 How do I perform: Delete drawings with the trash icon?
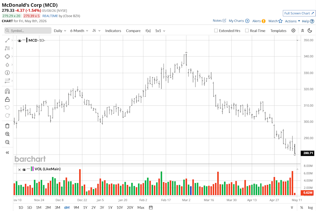click(7, 126)
